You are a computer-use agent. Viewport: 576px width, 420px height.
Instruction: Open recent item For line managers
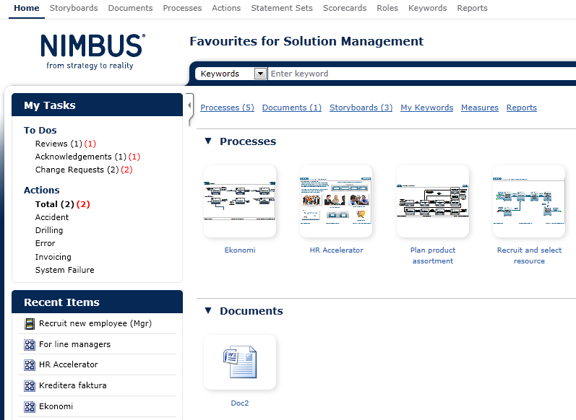(74, 344)
